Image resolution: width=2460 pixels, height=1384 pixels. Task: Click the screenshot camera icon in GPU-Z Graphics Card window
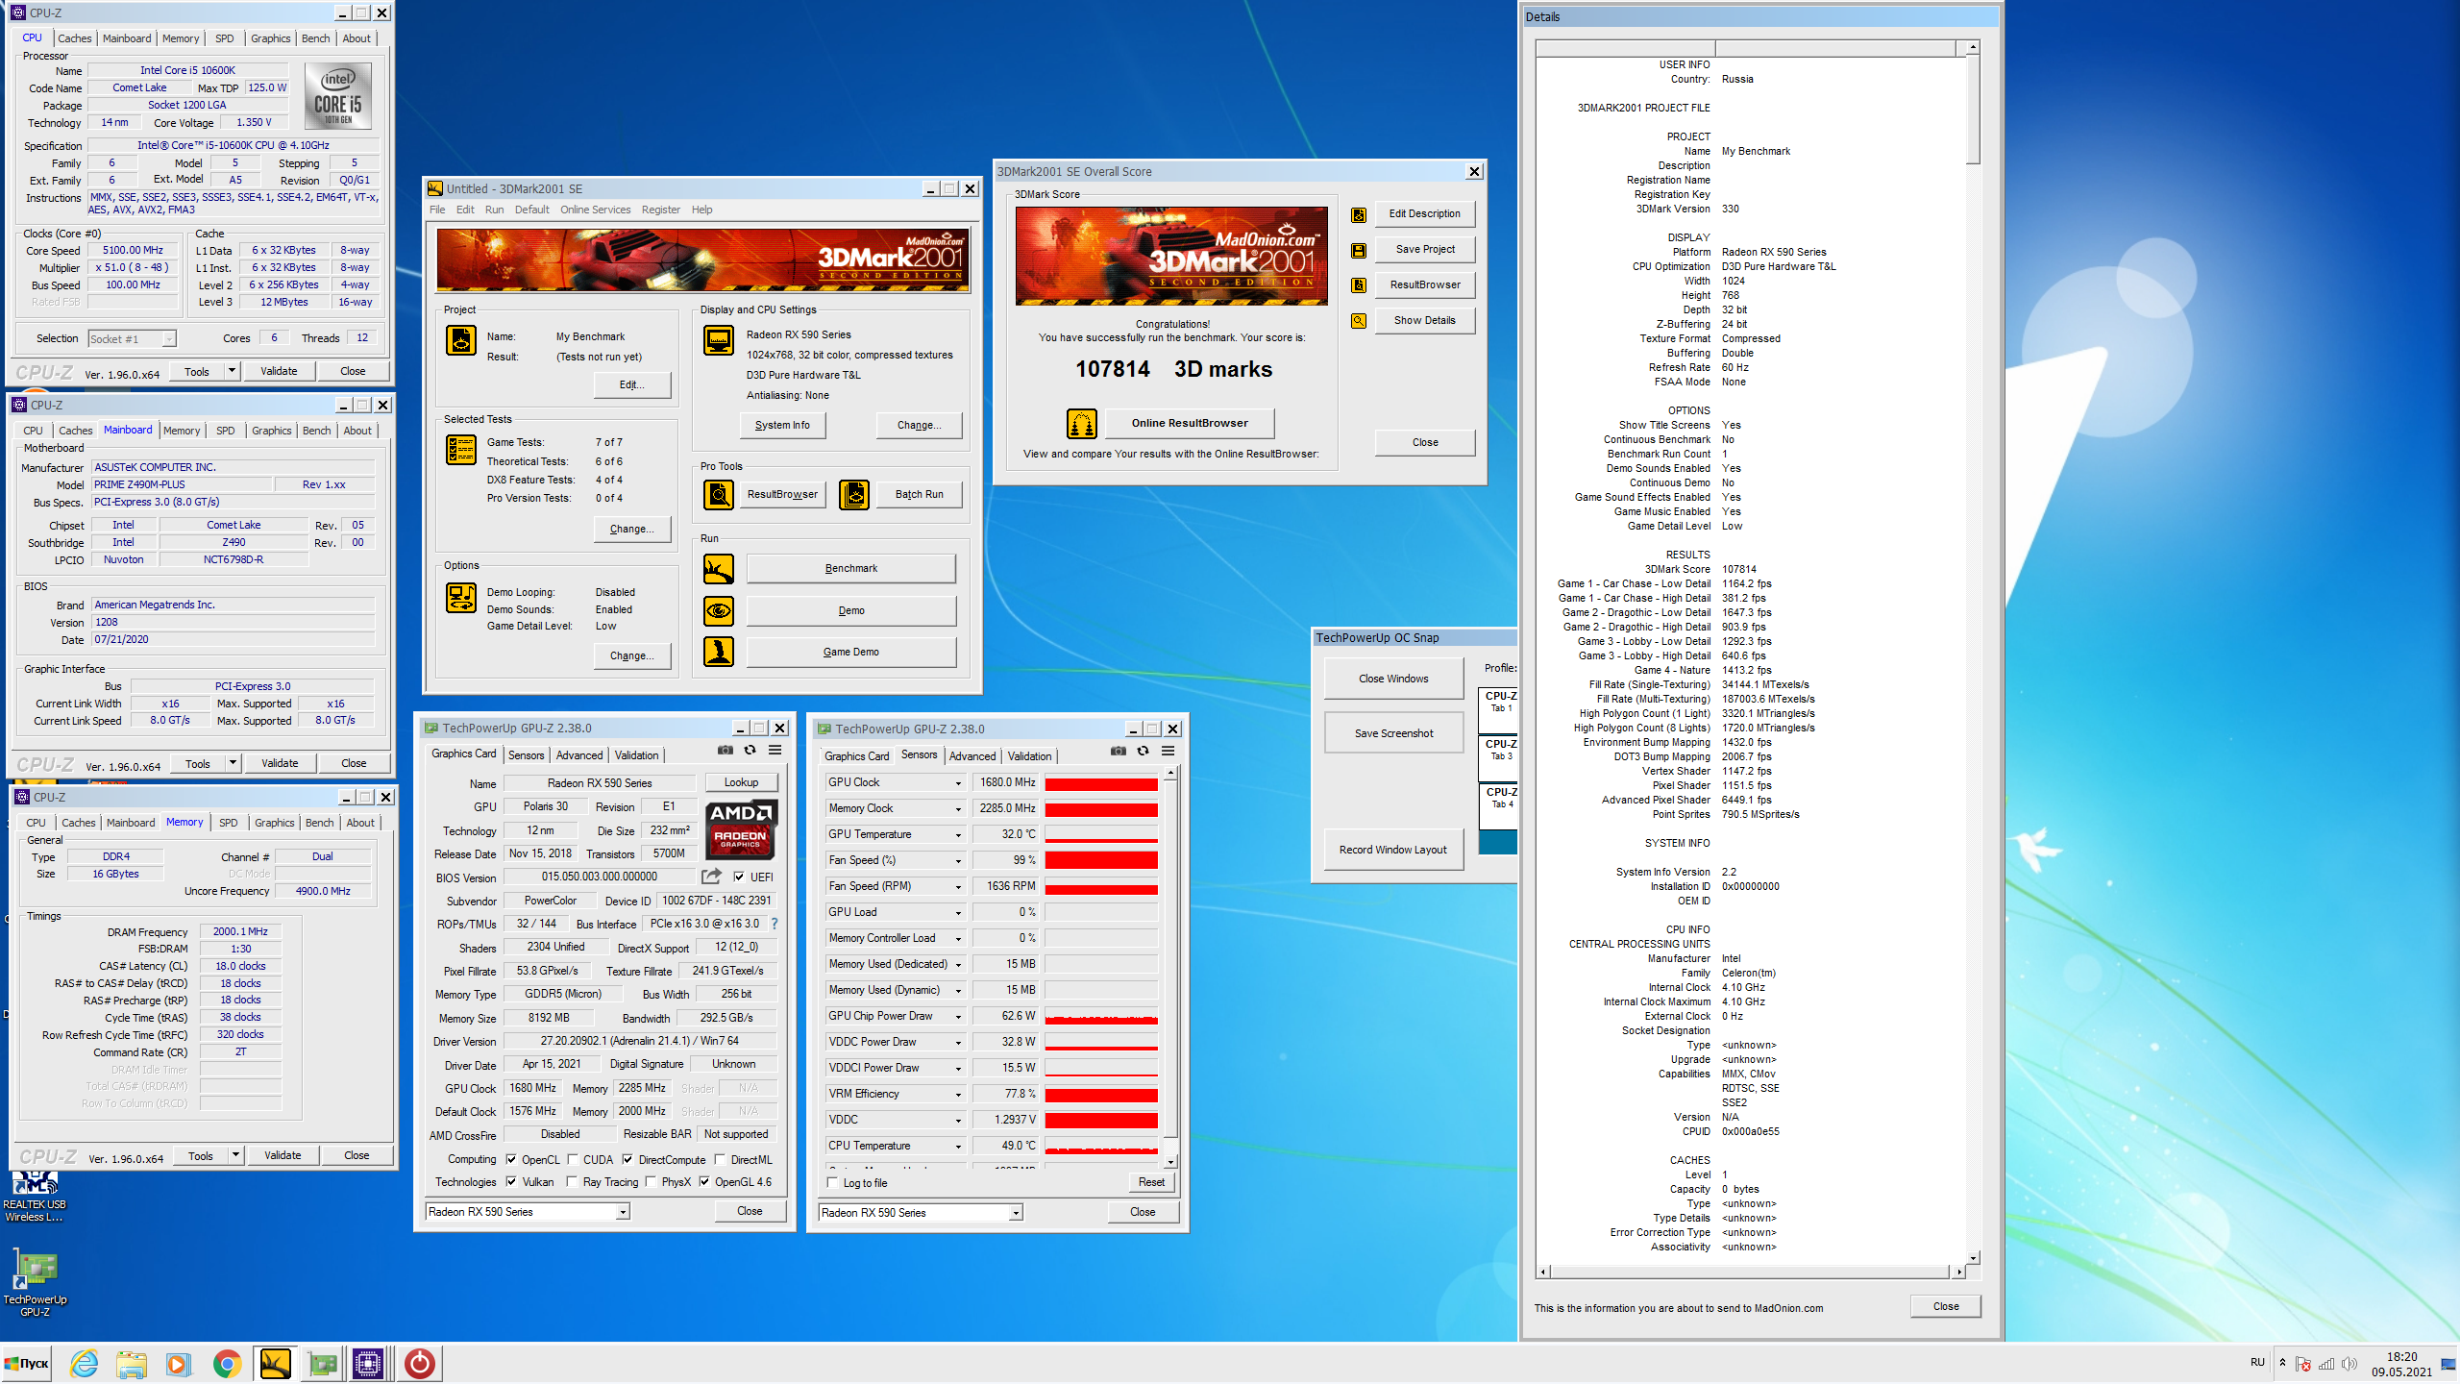click(x=726, y=750)
